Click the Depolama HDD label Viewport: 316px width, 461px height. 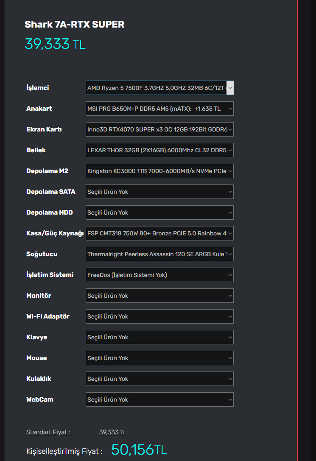50,212
